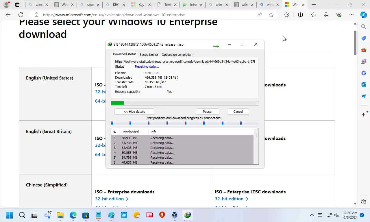This screenshot has height=222, width=370.
Task: Select connection row 4 with 50.858 MB
Action: click(x=182, y=153)
